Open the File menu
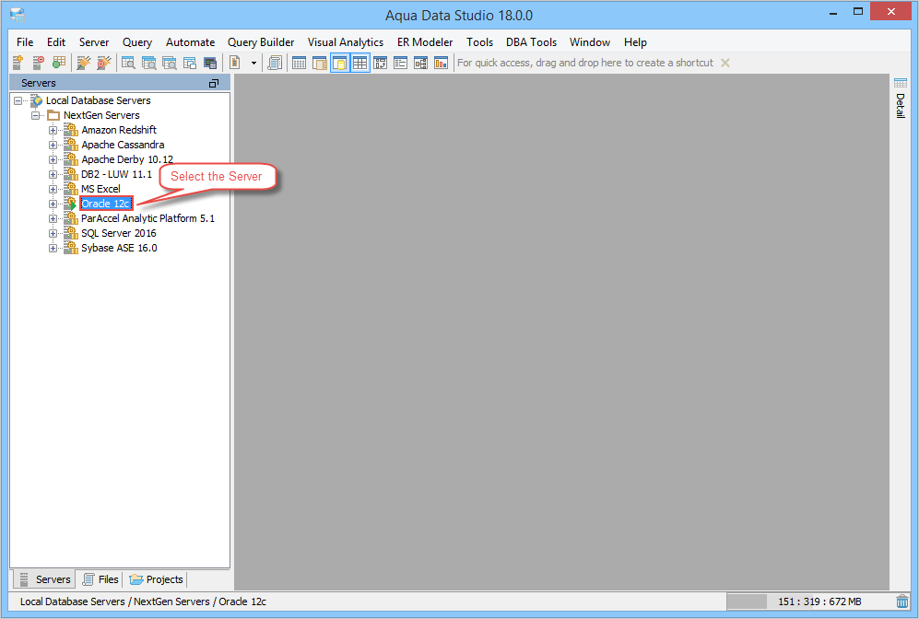919x619 pixels. [25, 42]
